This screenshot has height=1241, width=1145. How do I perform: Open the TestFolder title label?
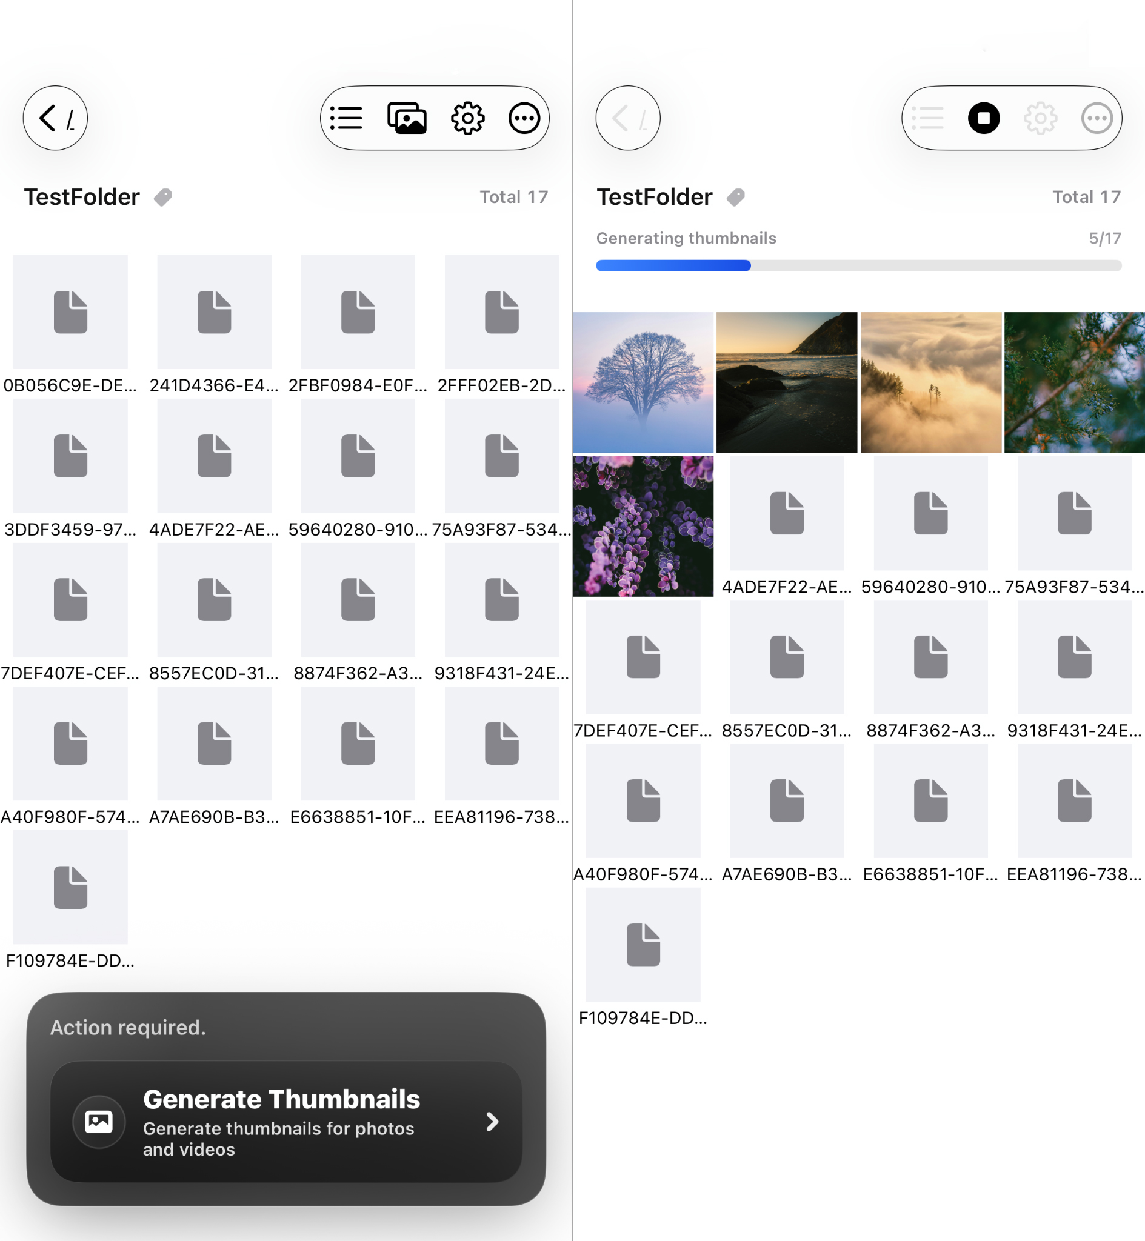click(81, 197)
